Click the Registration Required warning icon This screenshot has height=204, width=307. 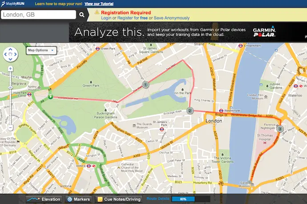coord(97,12)
